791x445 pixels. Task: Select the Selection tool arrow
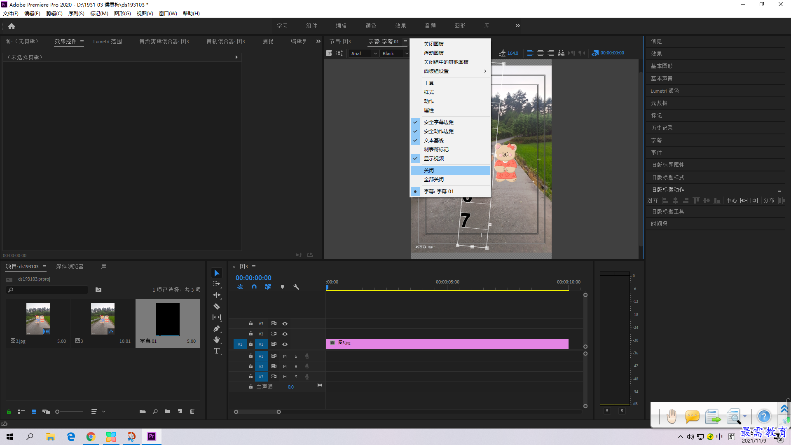pyautogui.click(x=217, y=273)
